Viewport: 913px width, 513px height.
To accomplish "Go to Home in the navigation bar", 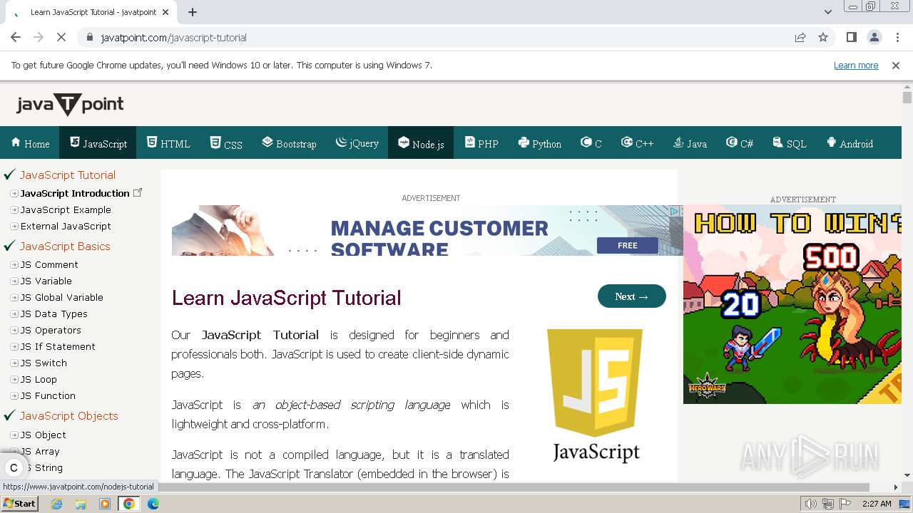I will (30, 143).
